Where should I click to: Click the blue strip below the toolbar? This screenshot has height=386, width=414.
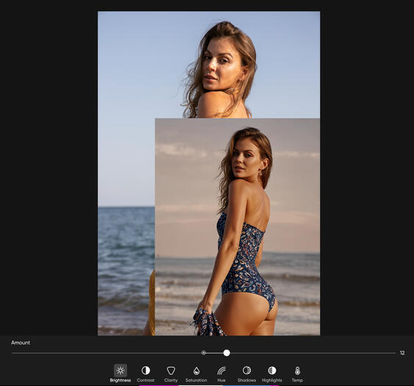tap(247, 385)
